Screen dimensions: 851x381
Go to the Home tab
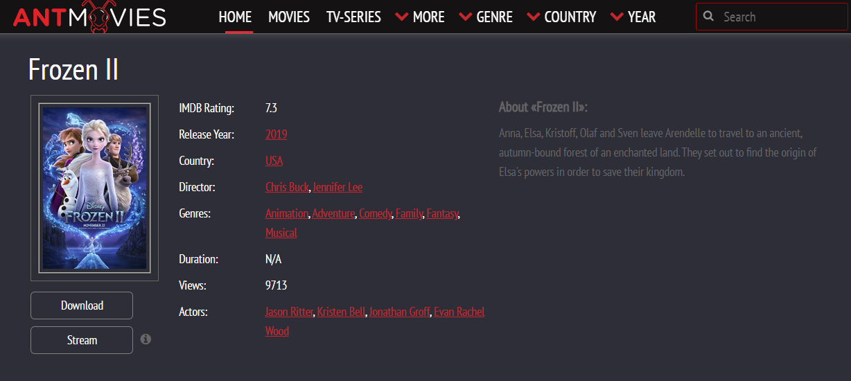click(235, 17)
